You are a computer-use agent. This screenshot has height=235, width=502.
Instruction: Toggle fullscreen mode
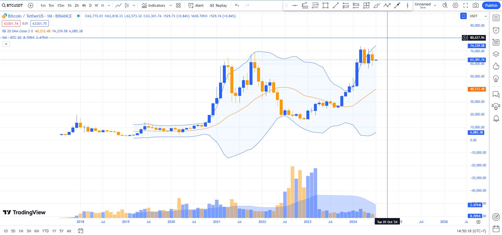466,5
